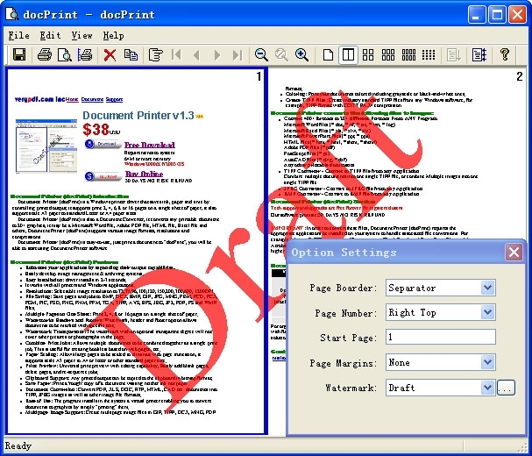This screenshot has height=456, width=532.
Task: Maximize the docPrint window
Action: click(497, 15)
